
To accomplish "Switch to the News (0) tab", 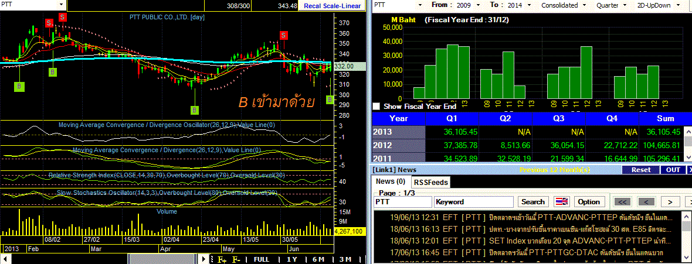I will click(x=391, y=181).
